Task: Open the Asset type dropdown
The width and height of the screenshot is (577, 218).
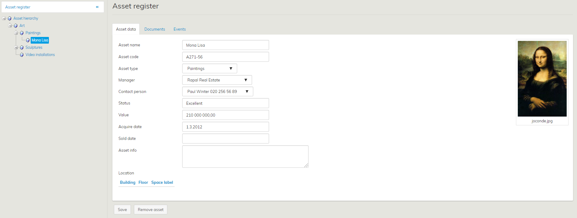Action: point(210,68)
